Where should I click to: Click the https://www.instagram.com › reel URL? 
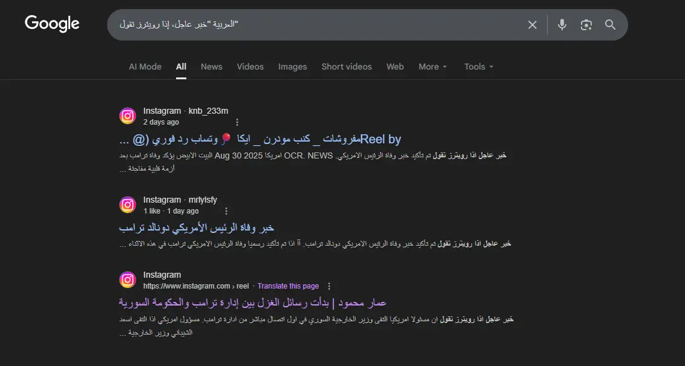click(x=196, y=286)
